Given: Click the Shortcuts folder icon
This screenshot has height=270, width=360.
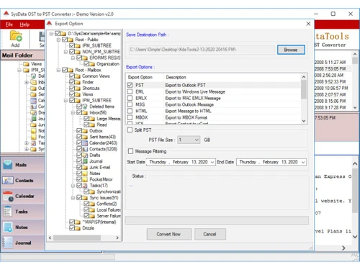Looking at the screenshot, I should [78, 88].
